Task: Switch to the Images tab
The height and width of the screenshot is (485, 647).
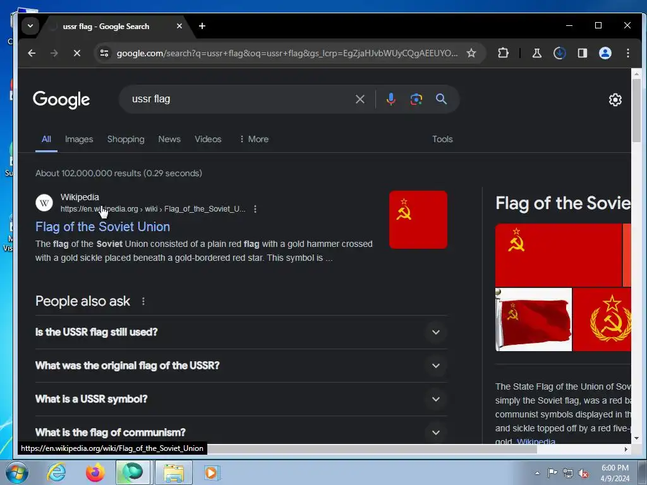Action: tap(79, 139)
